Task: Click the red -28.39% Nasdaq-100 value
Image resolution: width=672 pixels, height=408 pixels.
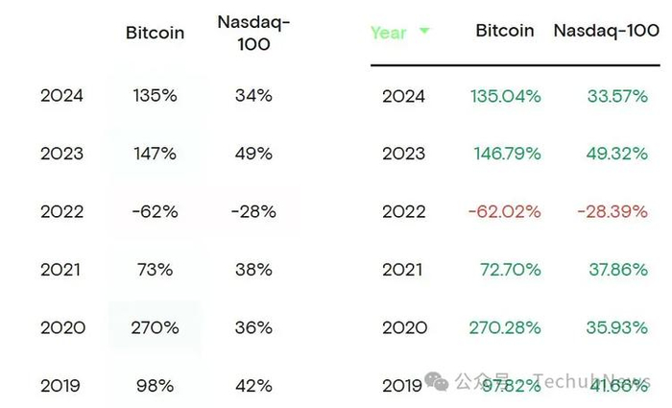Action: [612, 212]
